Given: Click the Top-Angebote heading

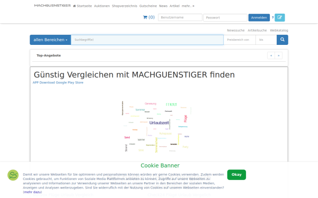Looking at the screenshot, I should click(49, 55).
